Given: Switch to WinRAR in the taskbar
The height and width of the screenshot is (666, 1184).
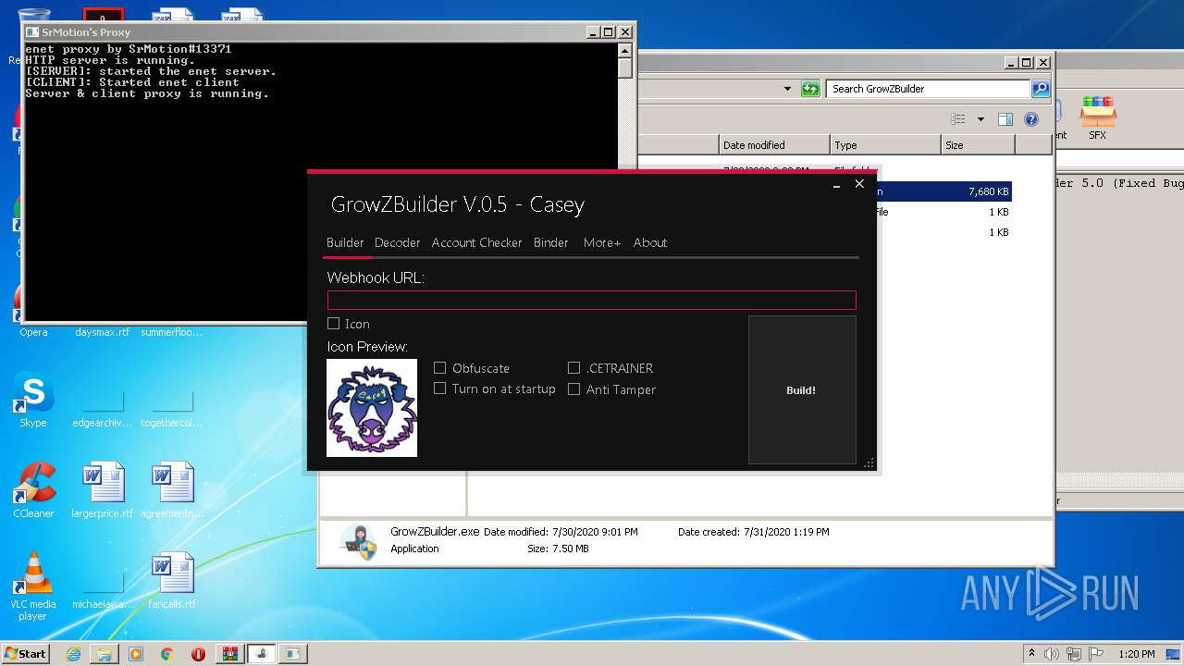Looking at the screenshot, I should [x=230, y=654].
